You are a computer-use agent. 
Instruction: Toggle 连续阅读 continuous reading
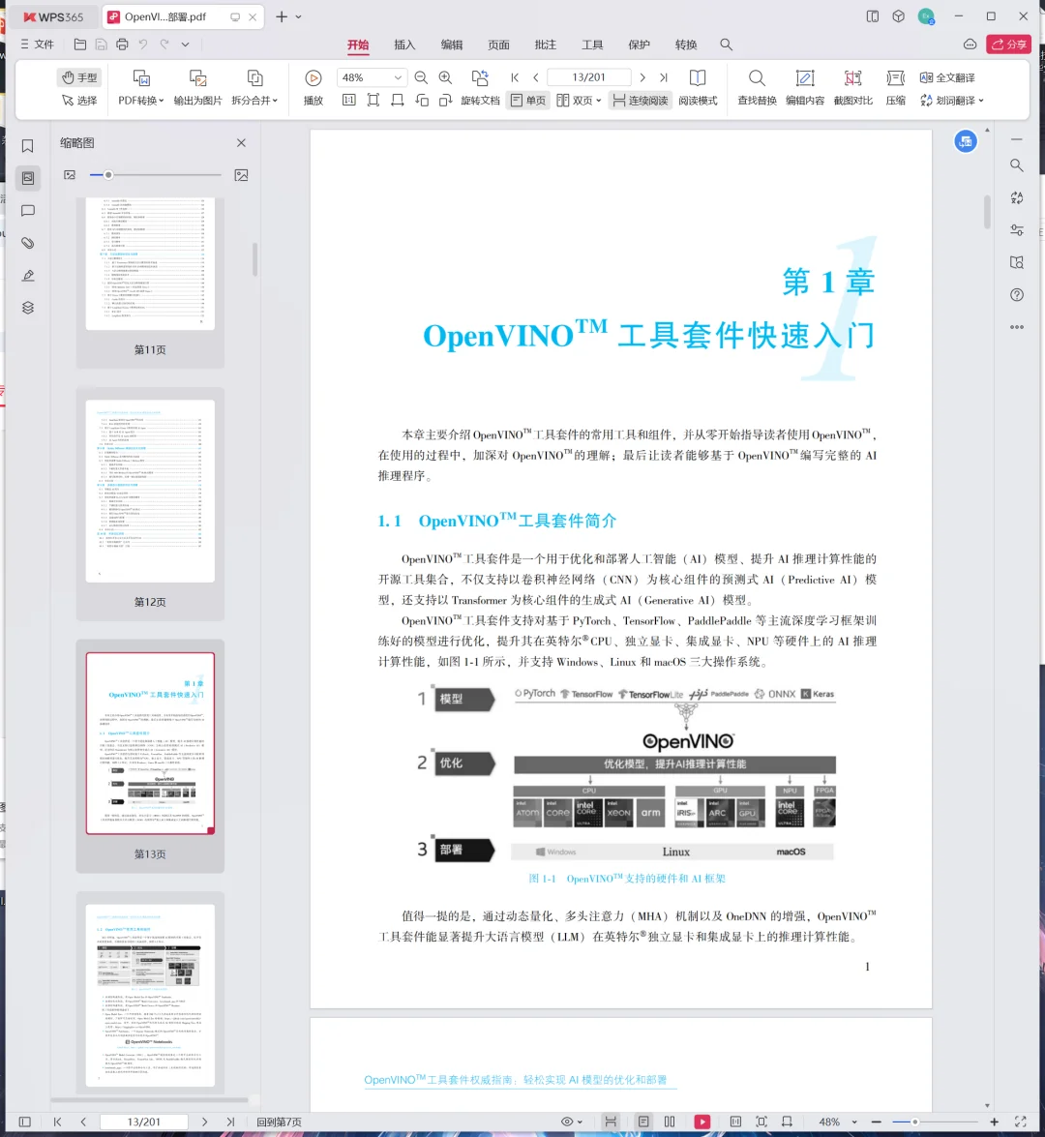(641, 100)
